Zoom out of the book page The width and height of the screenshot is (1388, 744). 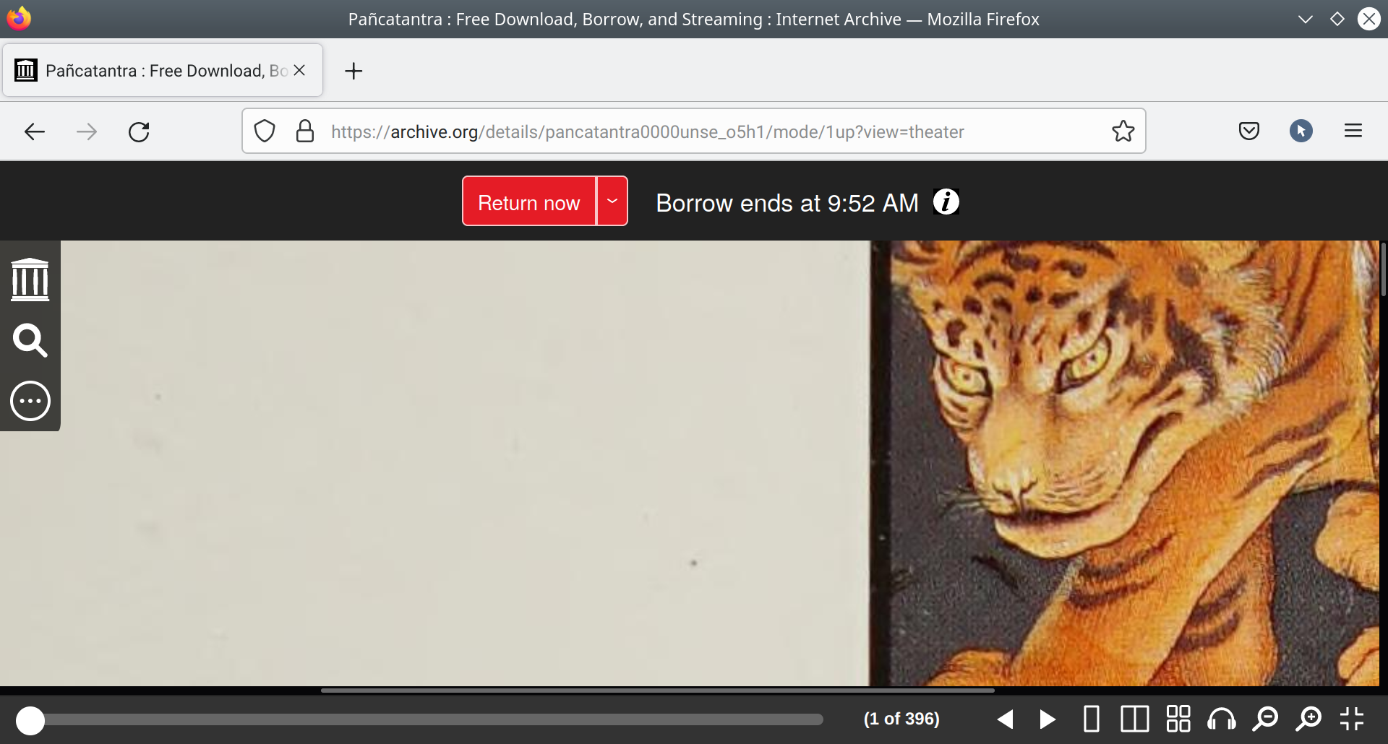tap(1265, 719)
